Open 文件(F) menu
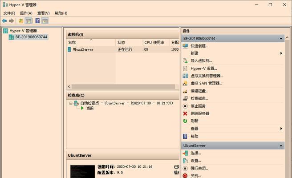Image resolution: width=292 pixels, height=178 pixels. pos(9,13)
